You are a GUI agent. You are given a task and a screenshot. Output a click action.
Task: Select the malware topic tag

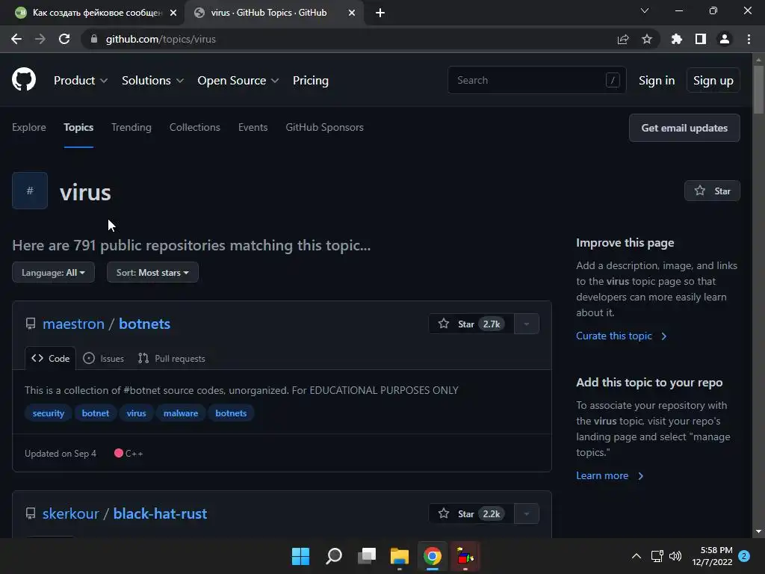coord(181,413)
